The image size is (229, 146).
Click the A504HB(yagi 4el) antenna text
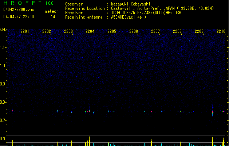coord(129,17)
